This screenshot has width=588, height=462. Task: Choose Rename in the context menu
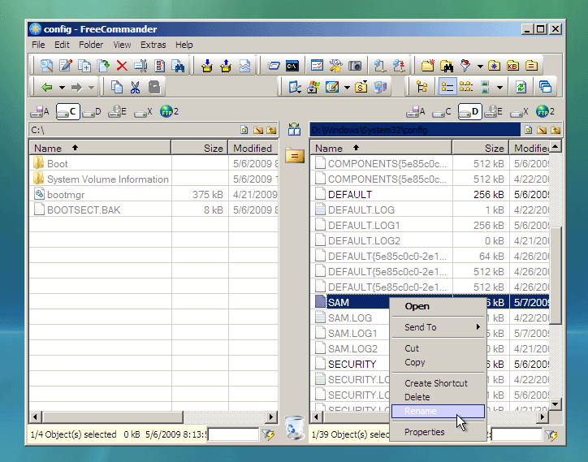[x=438, y=411]
